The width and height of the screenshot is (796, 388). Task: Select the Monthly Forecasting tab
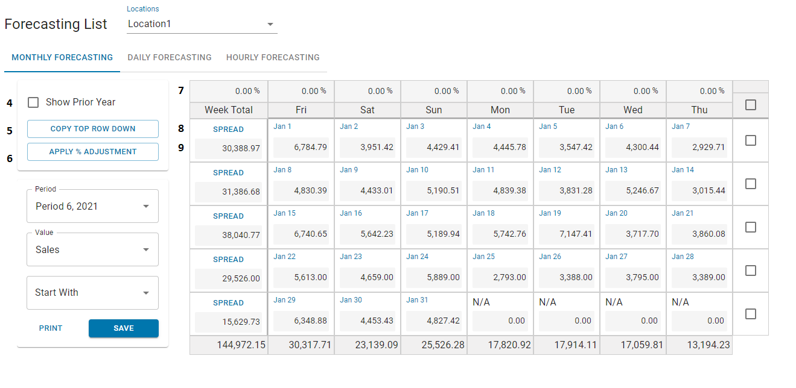(x=62, y=57)
